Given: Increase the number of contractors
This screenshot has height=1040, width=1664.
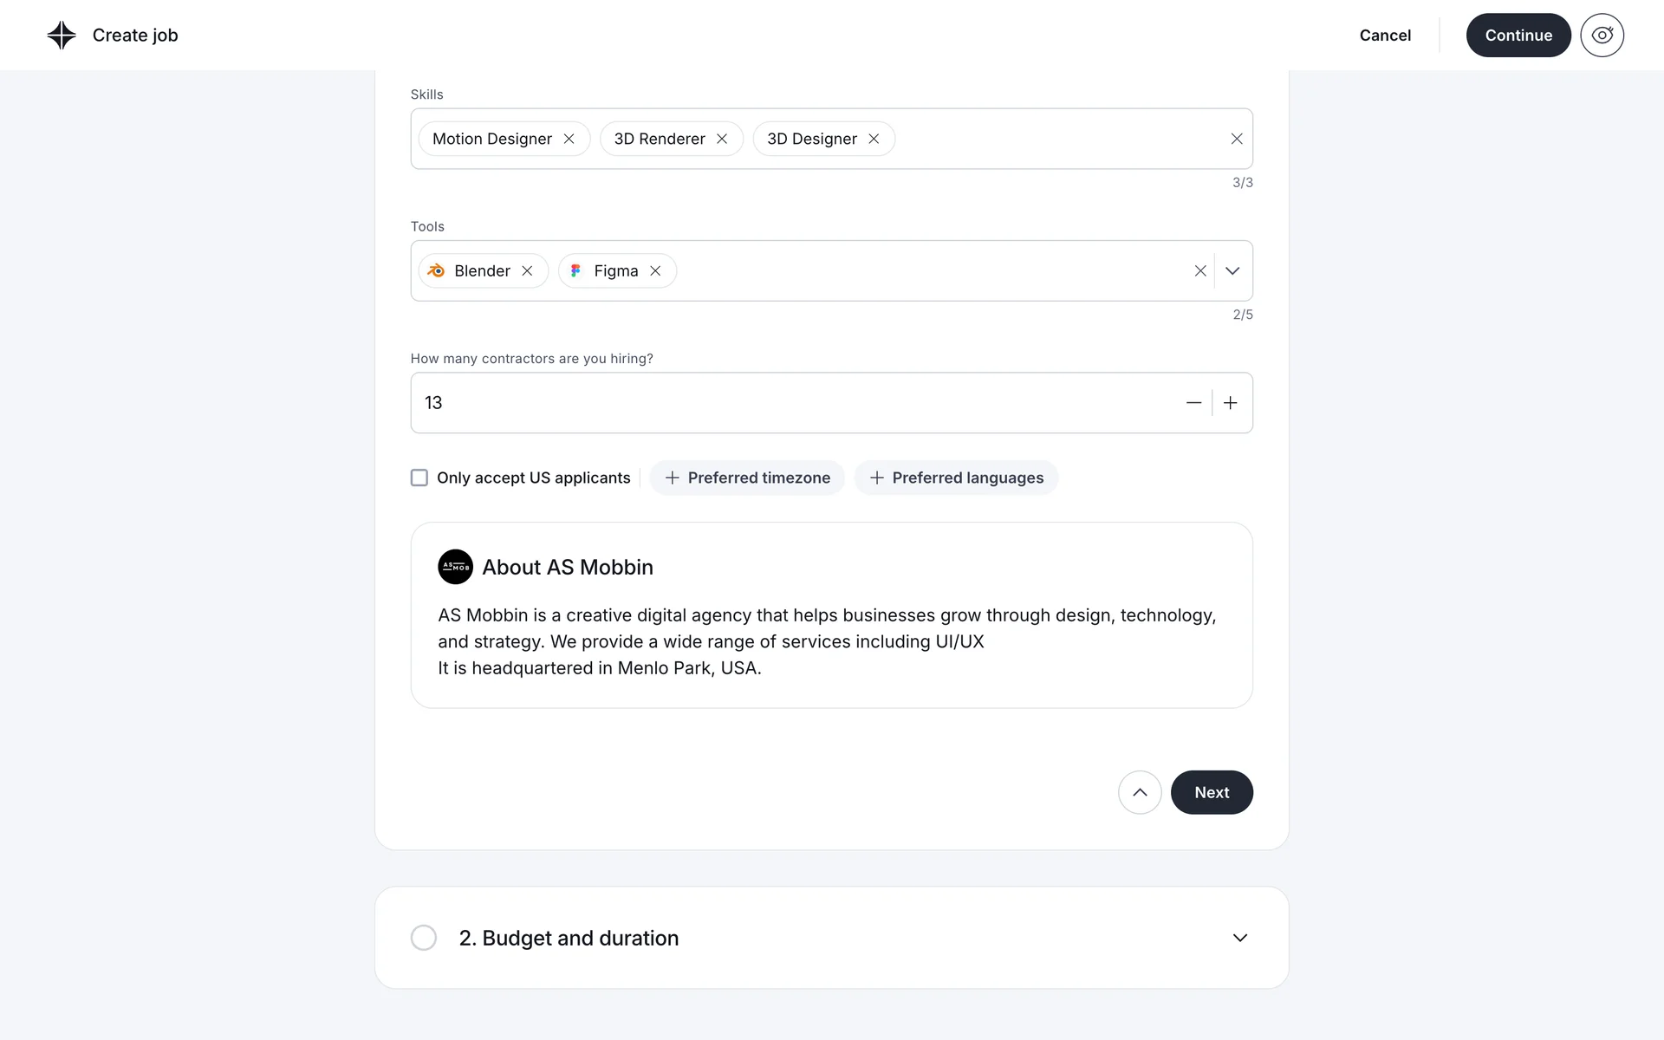Looking at the screenshot, I should pyautogui.click(x=1231, y=403).
